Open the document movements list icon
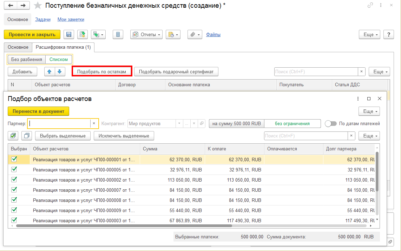 (118, 34)
